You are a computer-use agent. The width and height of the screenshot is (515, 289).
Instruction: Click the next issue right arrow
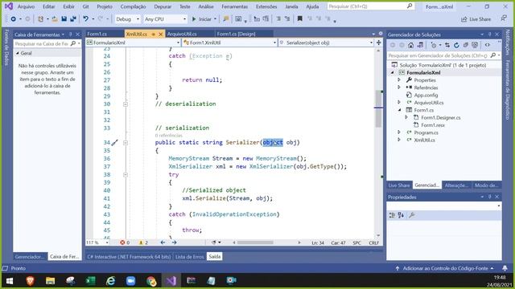(174, 242)
